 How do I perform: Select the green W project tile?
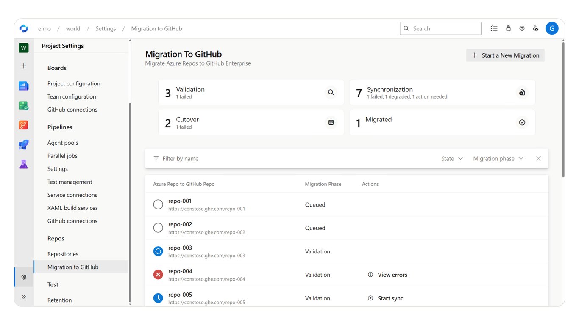tap(24, 48)
